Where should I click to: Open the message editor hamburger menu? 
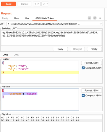pos(100,18)
